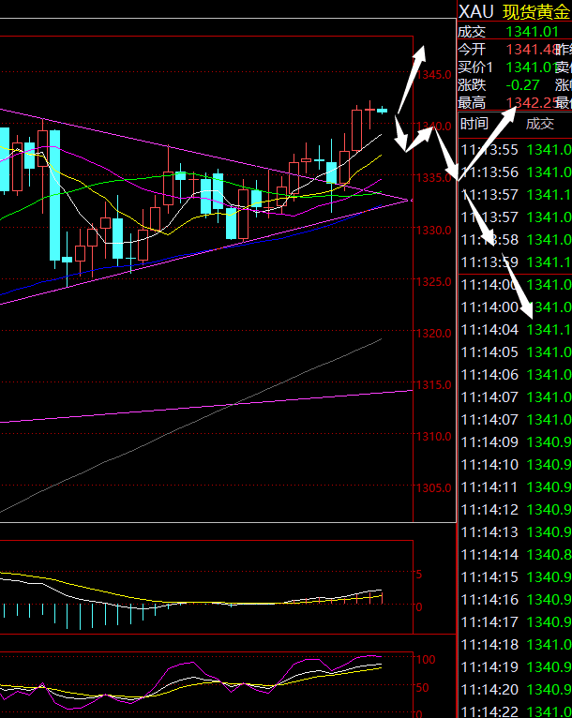The width and height of the screenshot is (572, 718).
Task: Click the 1305.0 price axis label
Action: (435, 488)
